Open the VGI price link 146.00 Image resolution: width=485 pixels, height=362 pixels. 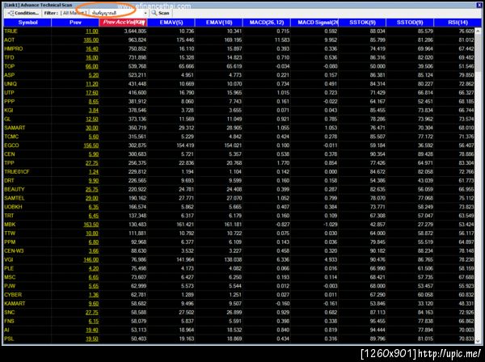pos(91,259)
